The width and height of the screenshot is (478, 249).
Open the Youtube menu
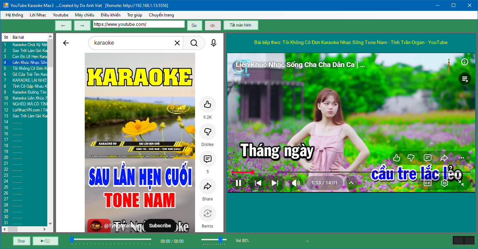pyautogui.click(x=61, y=15)
